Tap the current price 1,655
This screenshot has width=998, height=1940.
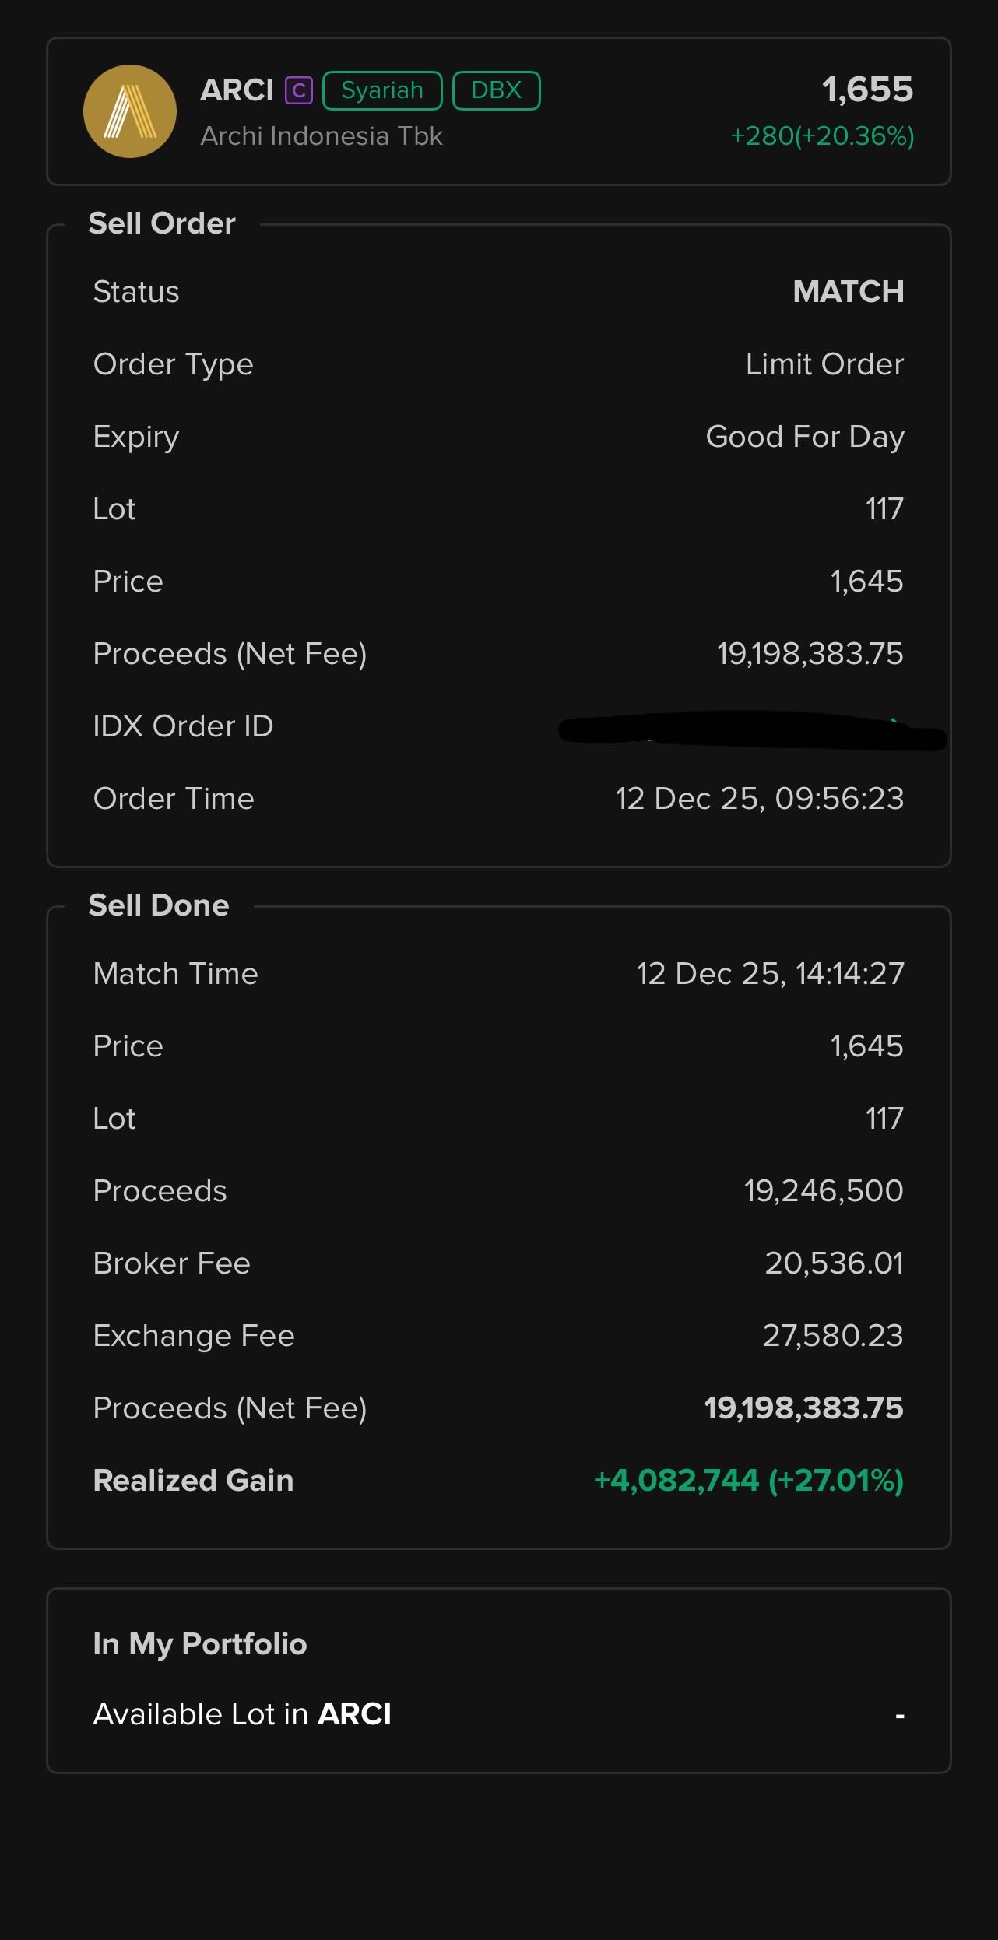click(x=867, y=90)
